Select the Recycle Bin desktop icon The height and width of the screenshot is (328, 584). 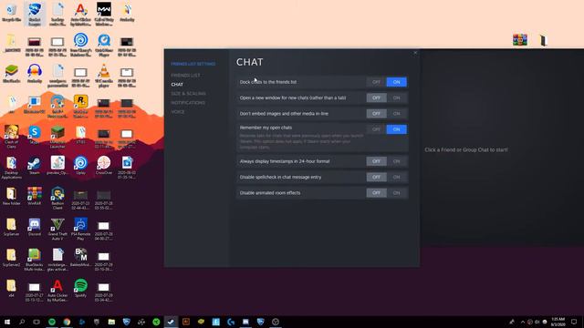point(12,13)
